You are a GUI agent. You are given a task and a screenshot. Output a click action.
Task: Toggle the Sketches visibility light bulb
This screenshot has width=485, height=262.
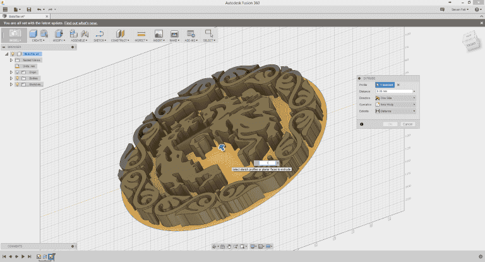17,84
